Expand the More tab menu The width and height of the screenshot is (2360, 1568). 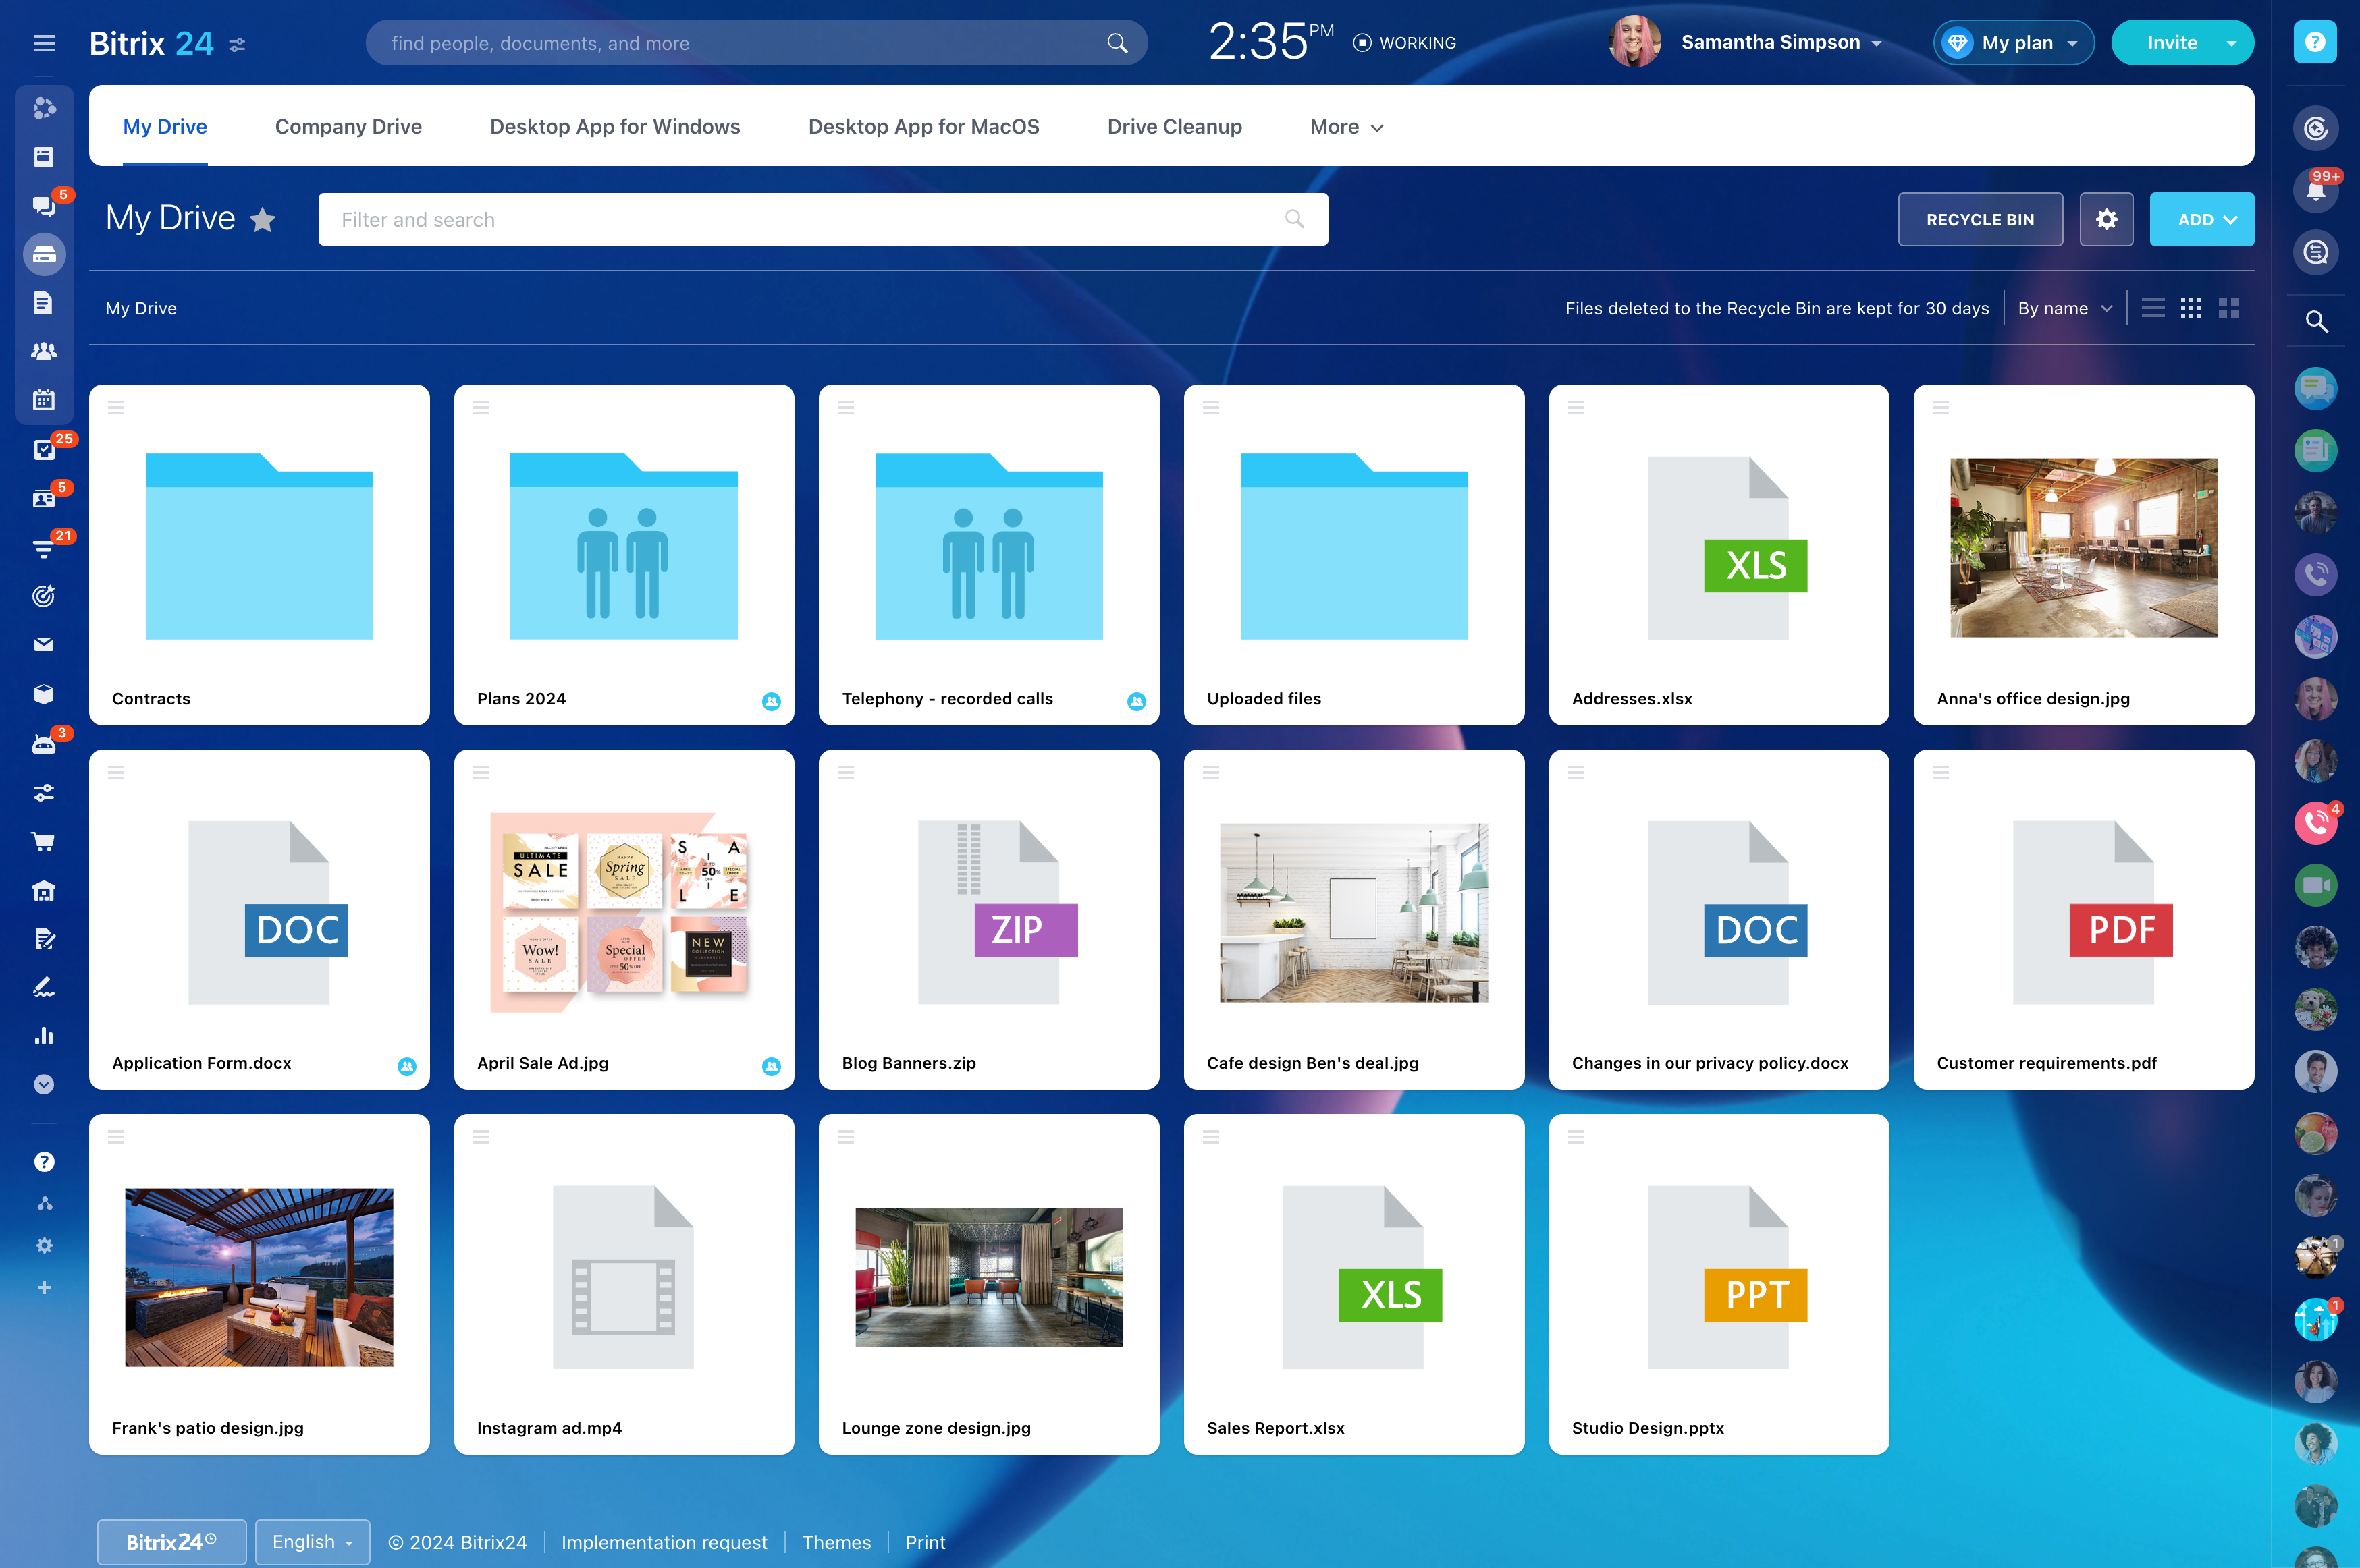pos(1345,127)
